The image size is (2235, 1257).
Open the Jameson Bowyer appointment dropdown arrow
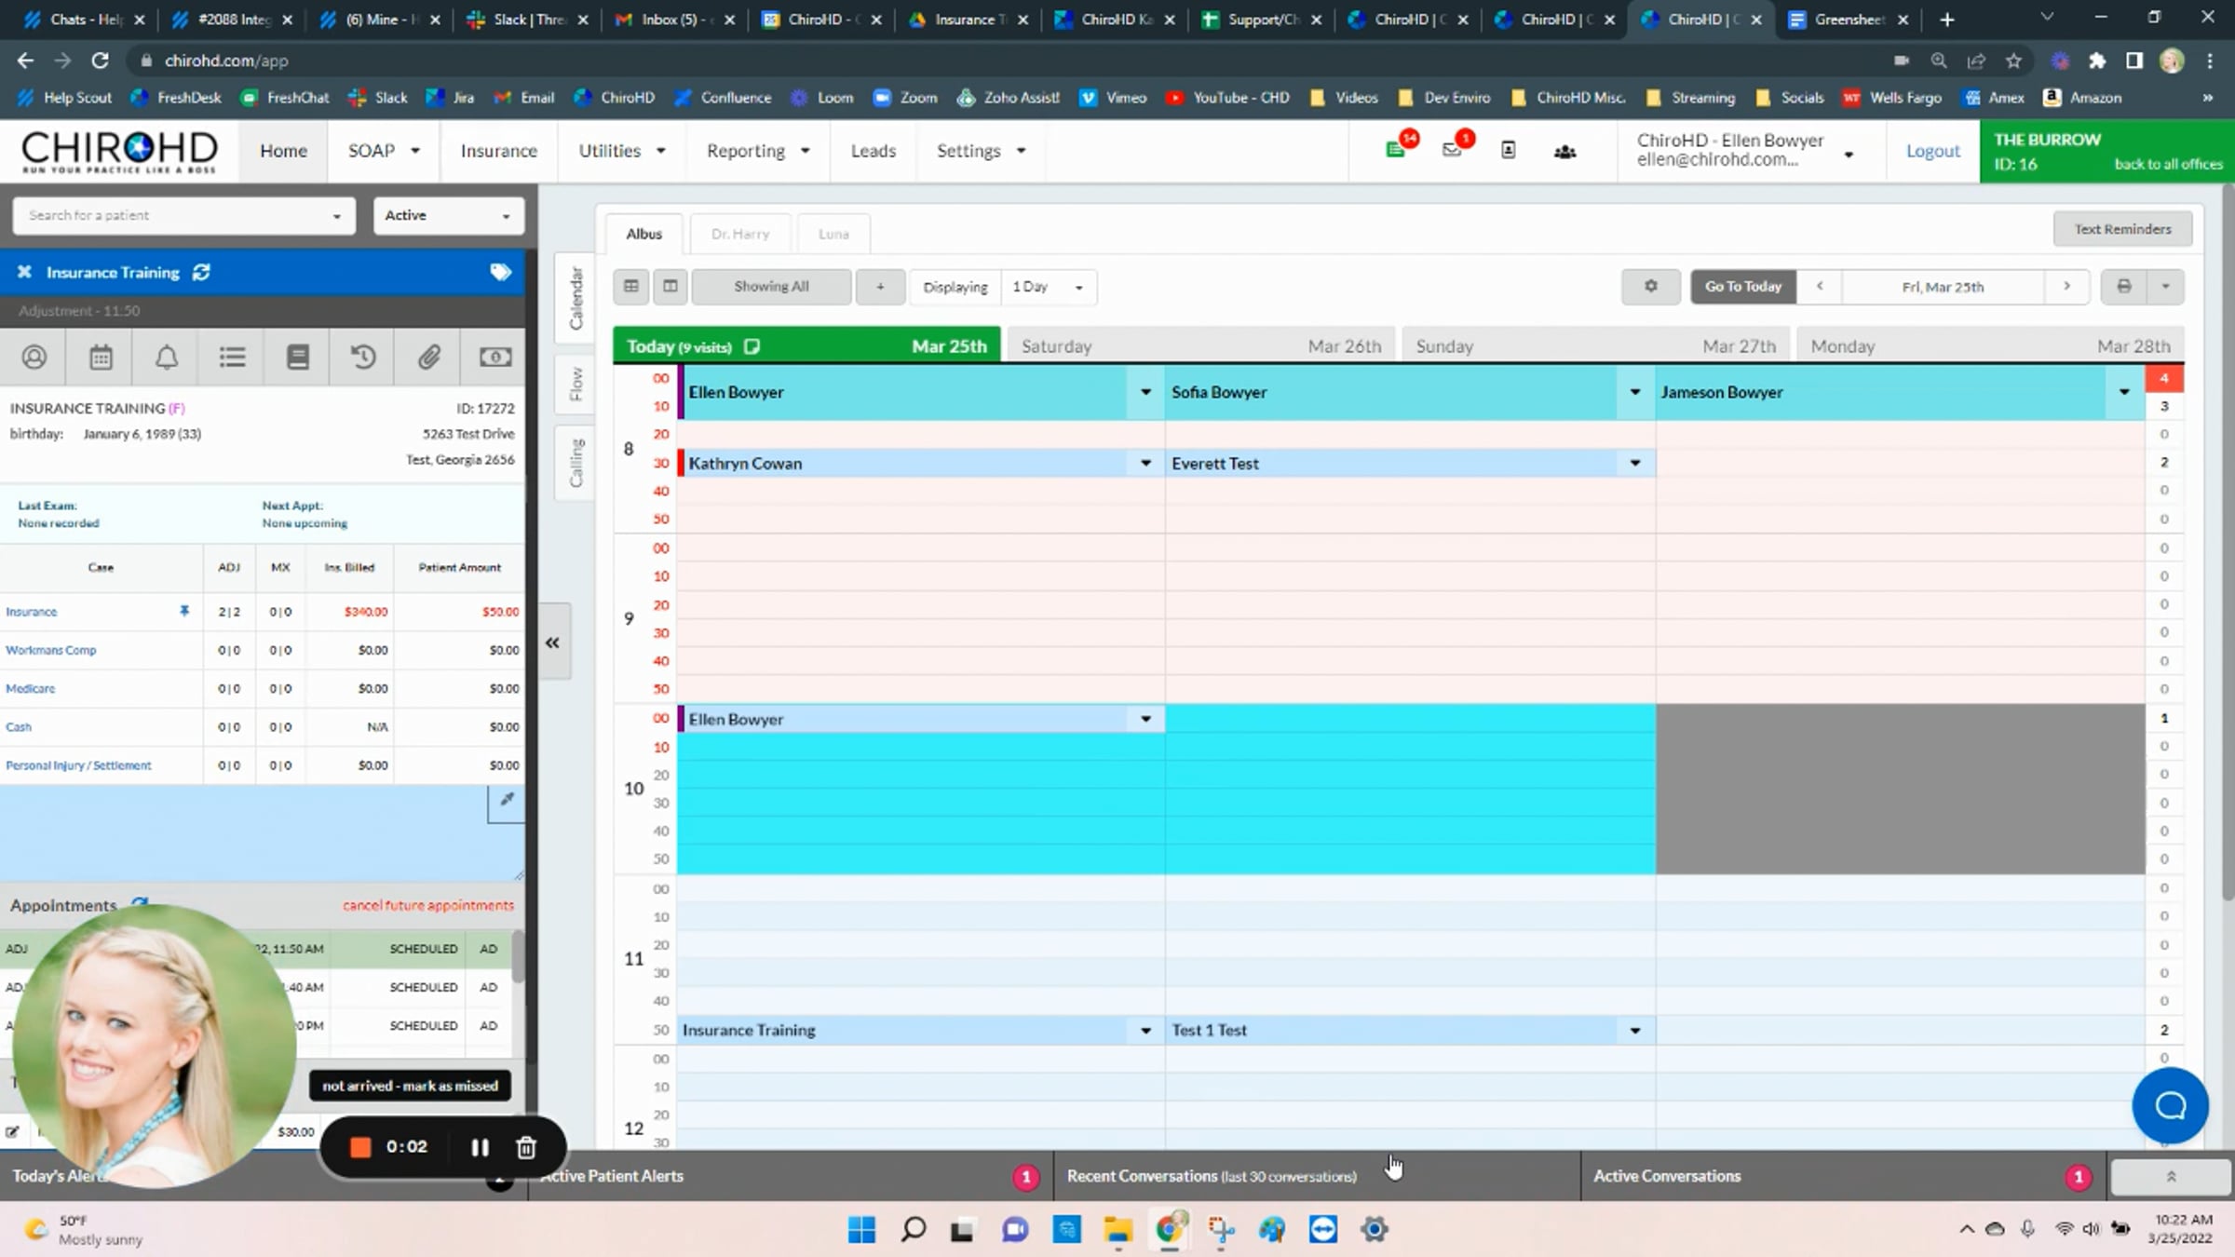2124,392
